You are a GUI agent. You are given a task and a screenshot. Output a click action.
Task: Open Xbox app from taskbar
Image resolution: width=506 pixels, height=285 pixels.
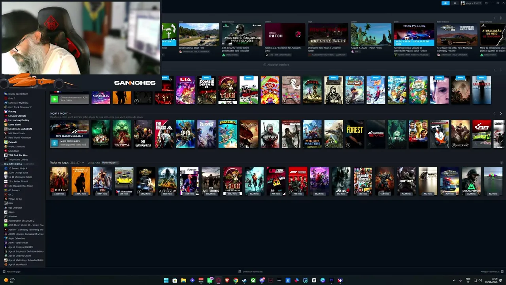[253, 280]
